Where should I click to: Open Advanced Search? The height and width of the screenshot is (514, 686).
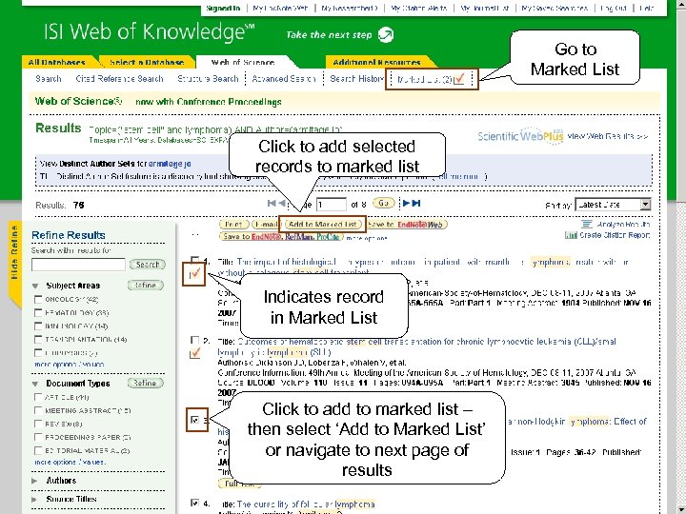pos(284,79)
